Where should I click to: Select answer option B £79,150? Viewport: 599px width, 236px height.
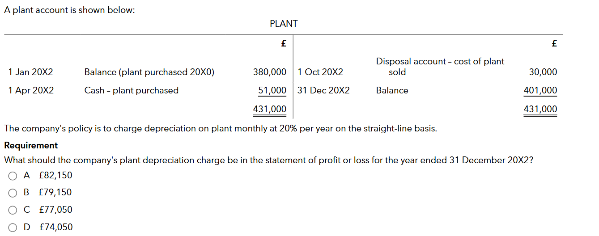13,193
